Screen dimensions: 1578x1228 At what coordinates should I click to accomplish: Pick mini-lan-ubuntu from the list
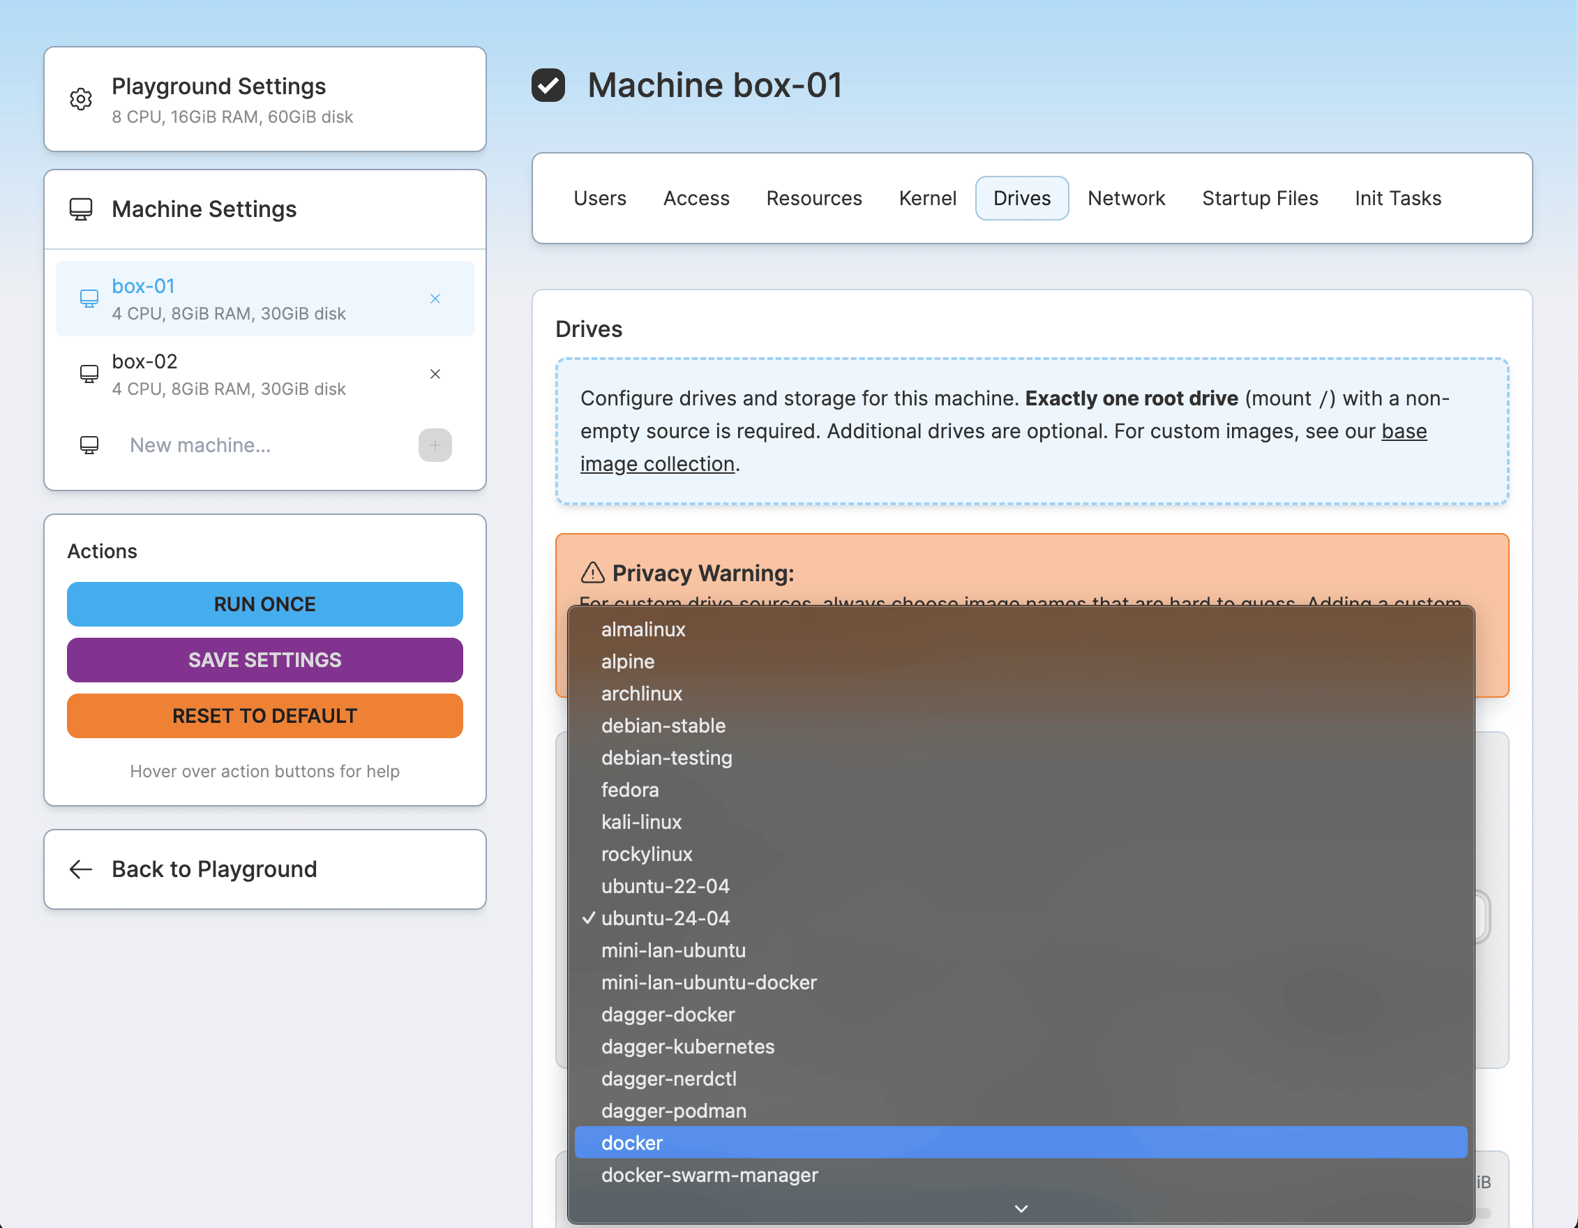pos(1020,950)
